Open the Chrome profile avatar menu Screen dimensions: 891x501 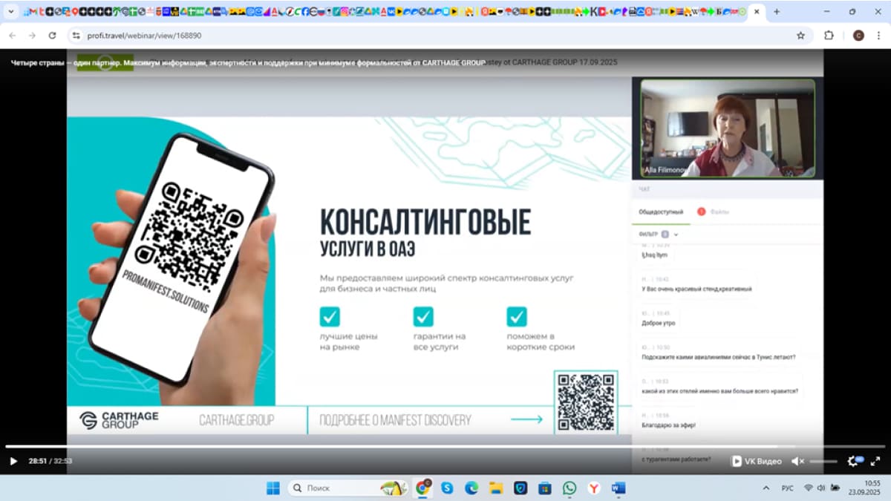pos(858,35)
